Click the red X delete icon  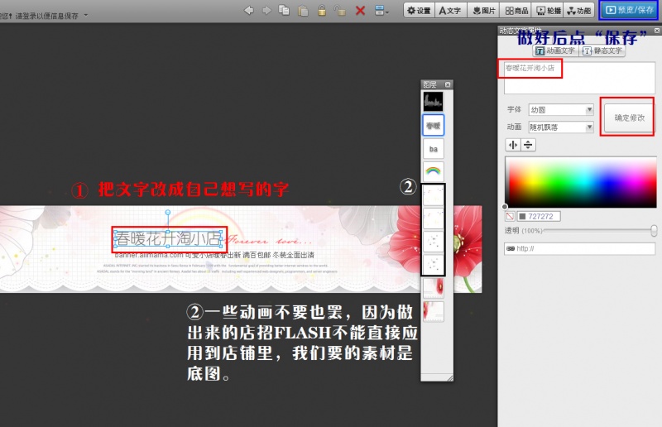click(360, 10)
